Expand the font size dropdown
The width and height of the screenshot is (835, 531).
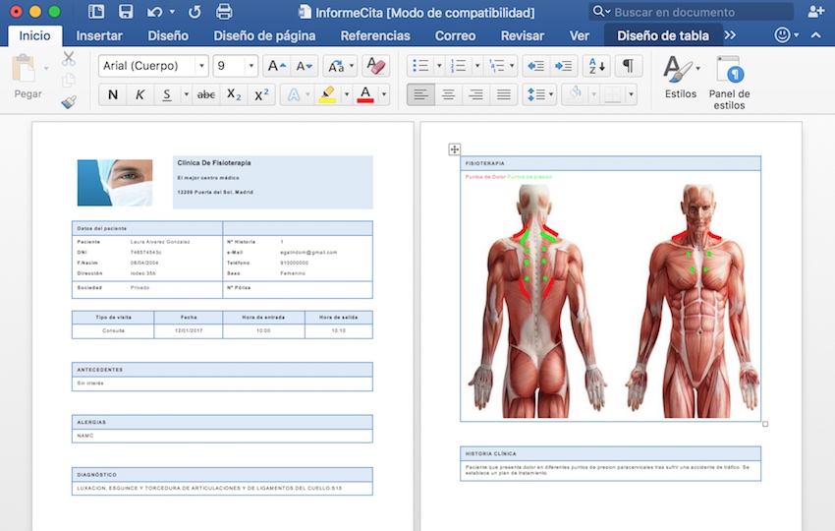[x=250, y=66]
